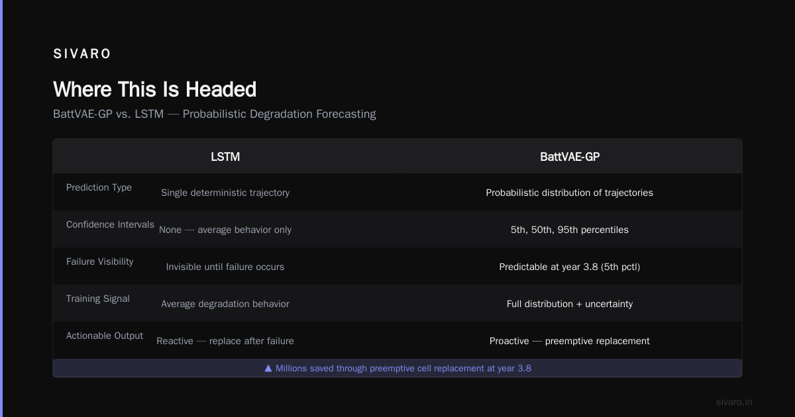Click 'Predictable at year 3.8 (5th pctl)' cell
This screenshot has width=795, height=417.
pyautogui.click(x=570, y=267)
